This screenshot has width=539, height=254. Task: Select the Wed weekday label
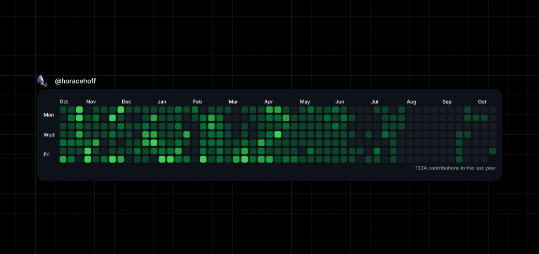point(49,135)
